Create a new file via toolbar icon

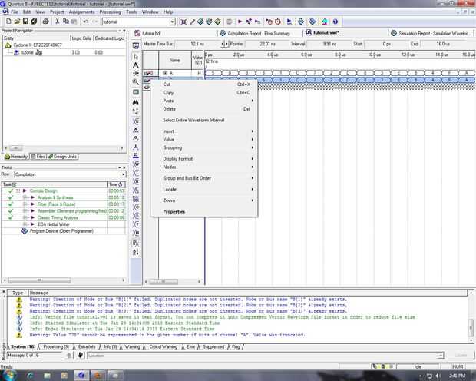8,22
